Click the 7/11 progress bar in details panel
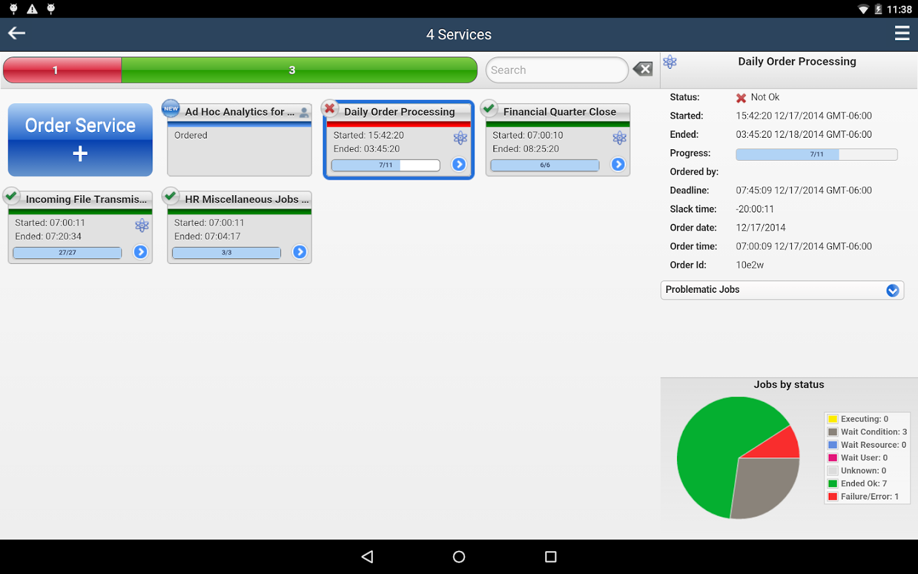The width and height of the screenshot is (918, 574). [x=816, y=154]
